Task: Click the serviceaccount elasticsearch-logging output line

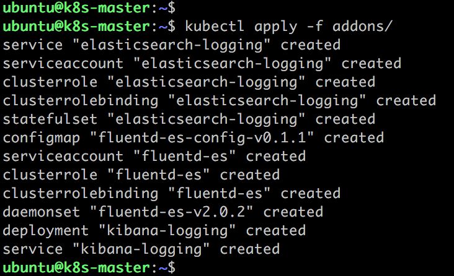Action: coord(202,64)
